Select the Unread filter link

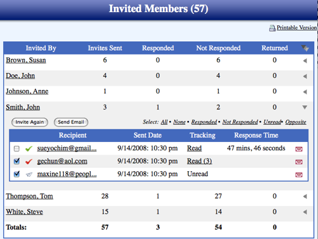(272, 122)
